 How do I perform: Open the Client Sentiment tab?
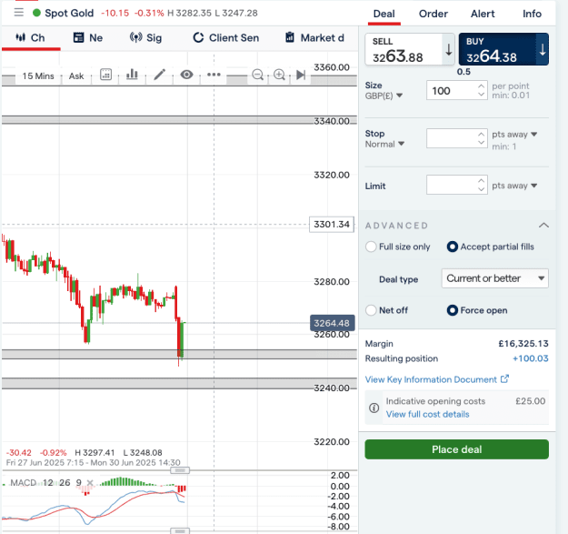point(226,37)
